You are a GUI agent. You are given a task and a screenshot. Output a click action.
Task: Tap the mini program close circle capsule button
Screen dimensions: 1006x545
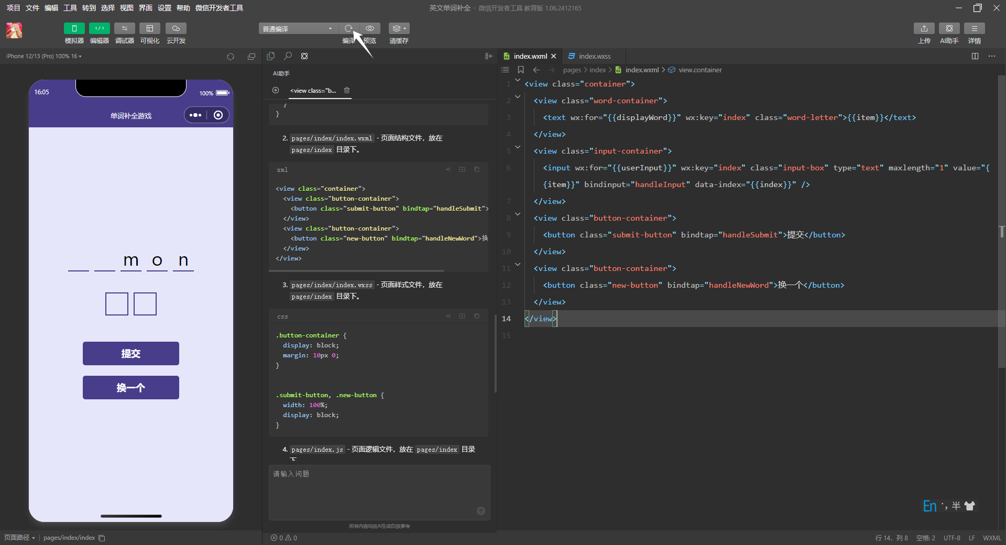point(218,115)
